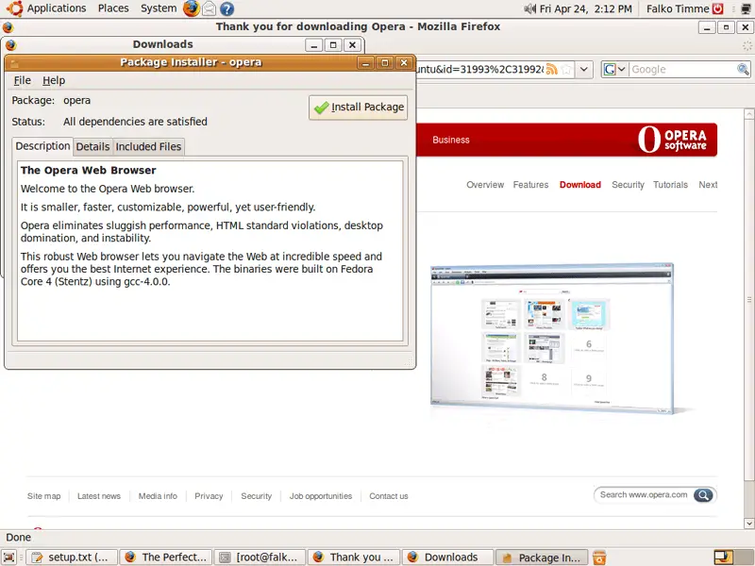Minimize the Package Installer window
Viewport: 755px width, 566px height.
[365, 62]
